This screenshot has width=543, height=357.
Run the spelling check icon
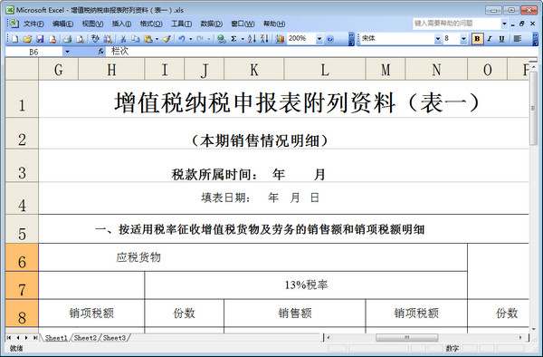point(95,39)
